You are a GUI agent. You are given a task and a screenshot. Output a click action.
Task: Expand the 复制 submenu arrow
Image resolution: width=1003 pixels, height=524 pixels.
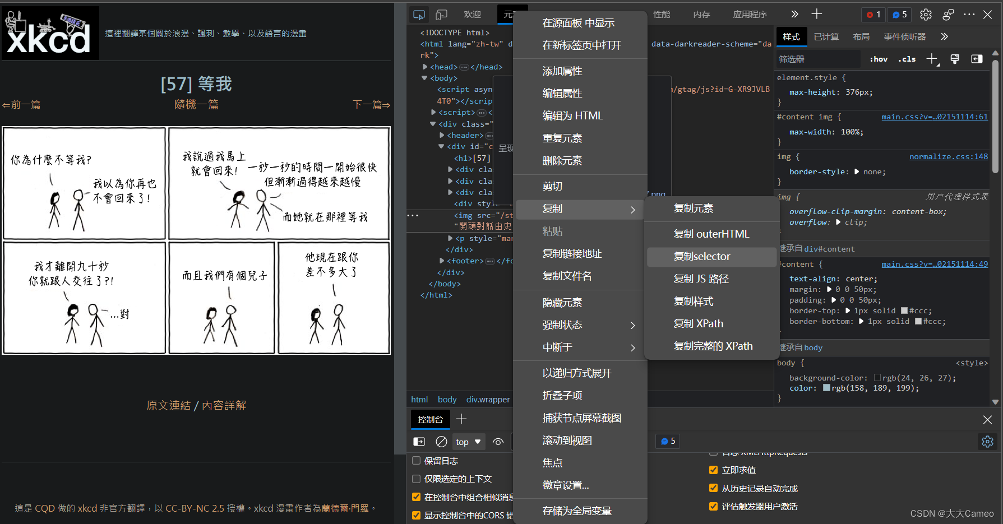[633, 210]
